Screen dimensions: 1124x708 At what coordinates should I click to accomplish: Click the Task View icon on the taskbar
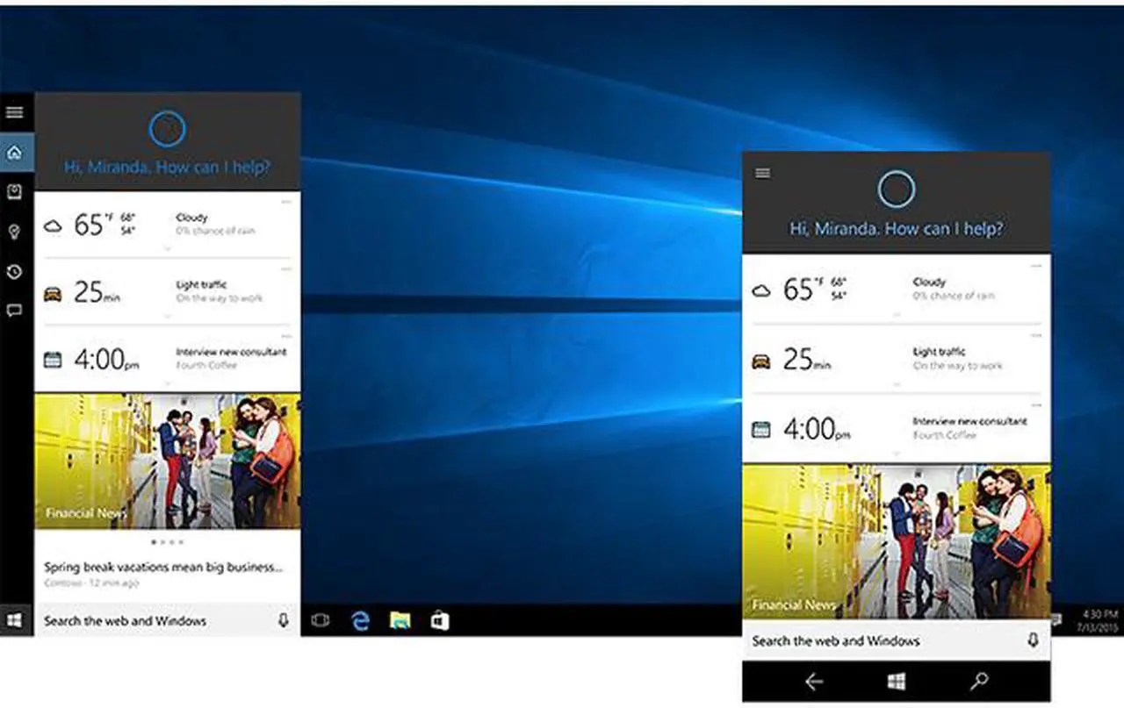[321, 620]
